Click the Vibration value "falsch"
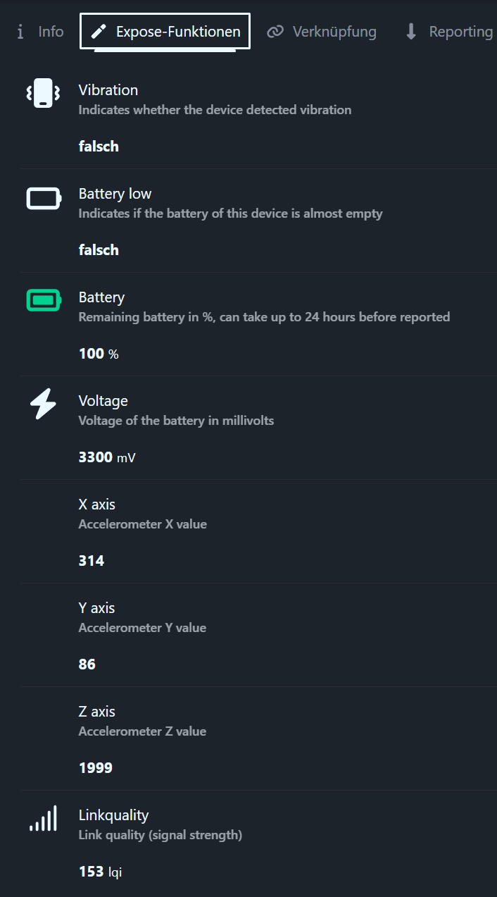This screenshot has height=897, width=497. tap(99, 147)
